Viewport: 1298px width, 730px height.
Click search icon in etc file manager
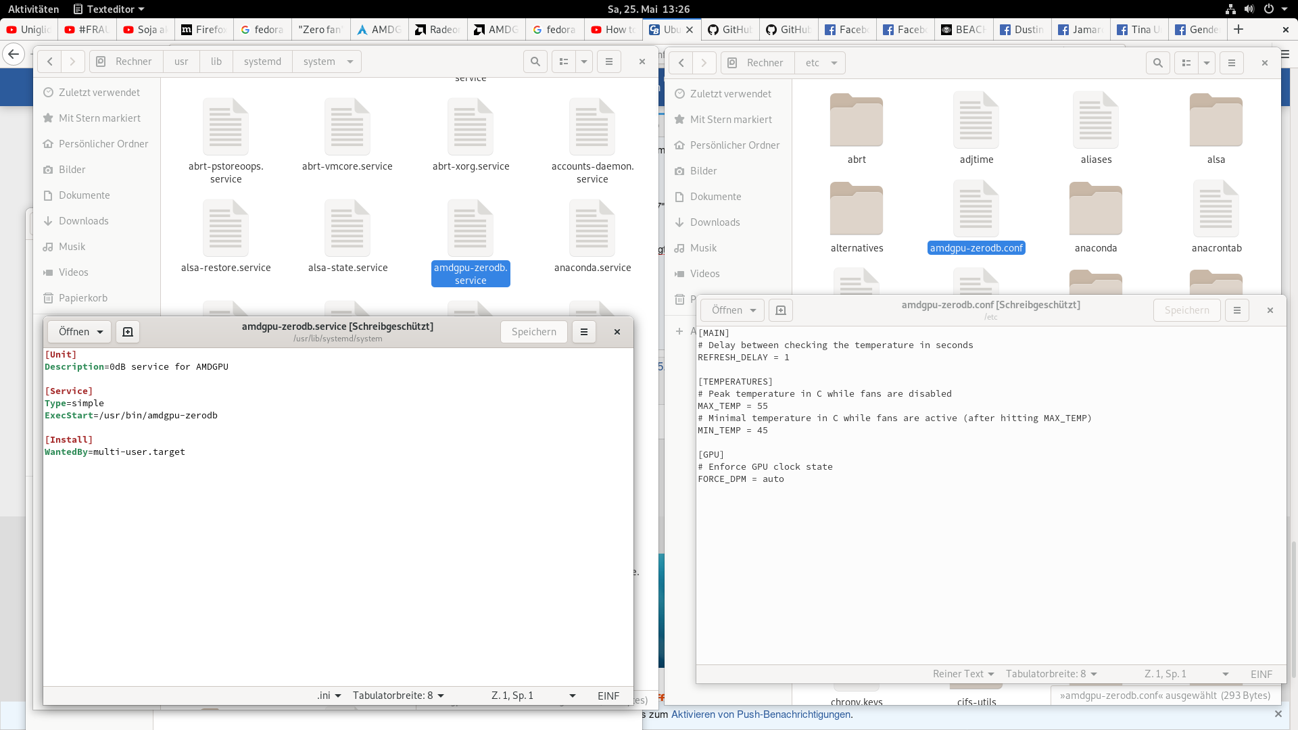tap(1157, 63)
